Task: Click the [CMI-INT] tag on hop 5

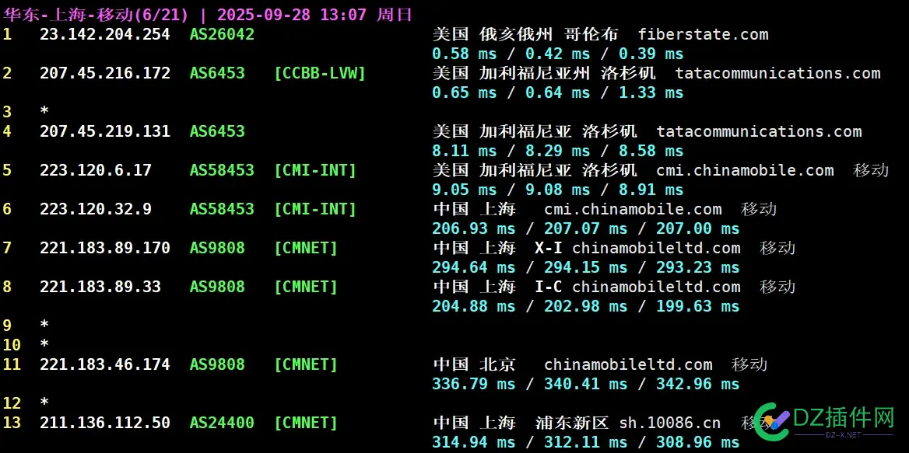Action: tap(315, 170)
